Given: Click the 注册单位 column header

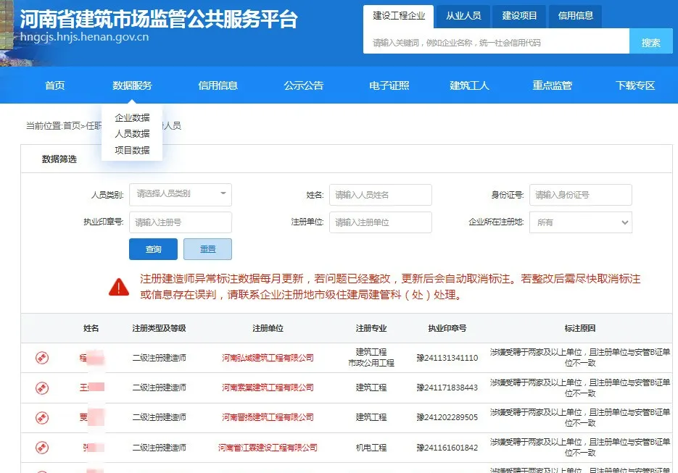Looking at the screenshot, I should click(x=268, y=328).
